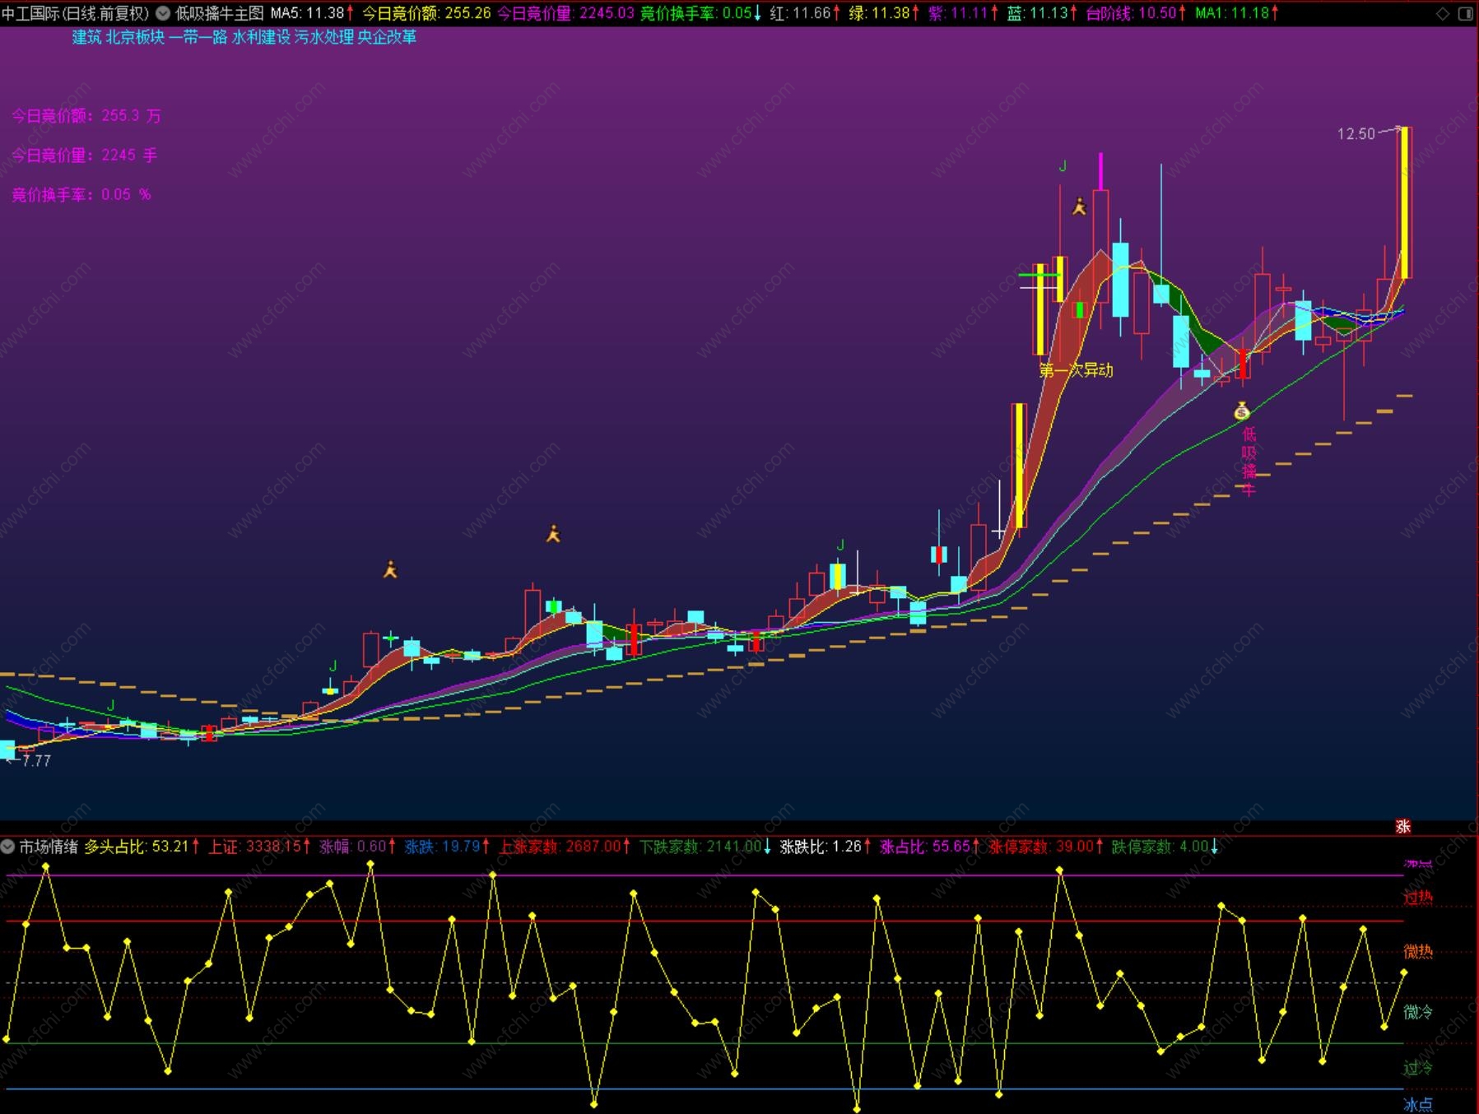Click the 第一次异动 annotation text
The width and height of the screenshot is (1479, 1114).
[1076, 370]
